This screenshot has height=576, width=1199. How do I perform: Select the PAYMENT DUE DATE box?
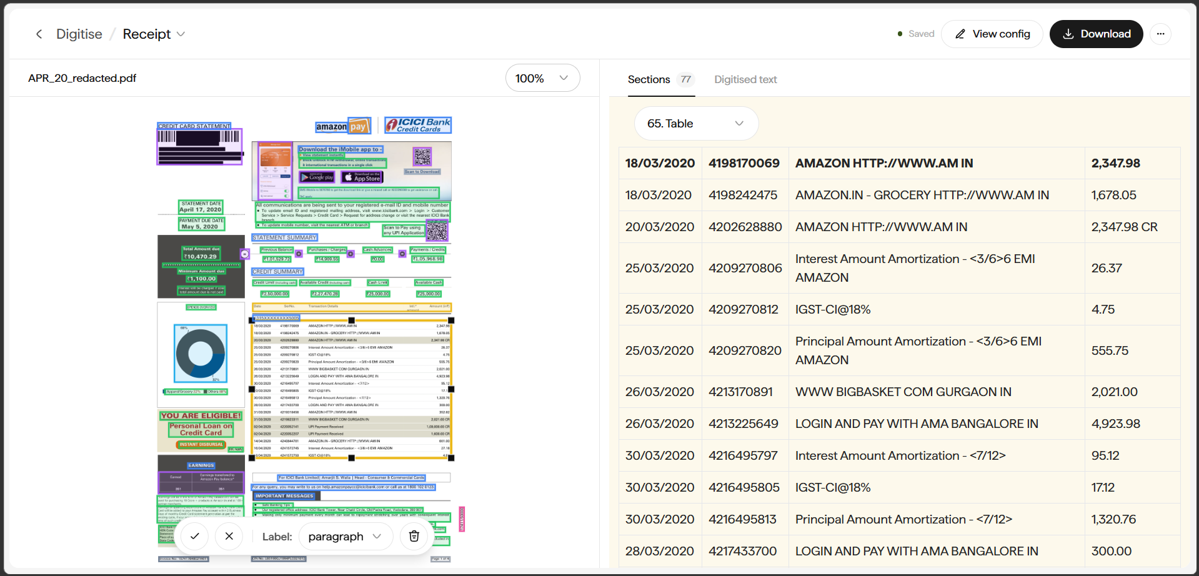tap(201, 224)
